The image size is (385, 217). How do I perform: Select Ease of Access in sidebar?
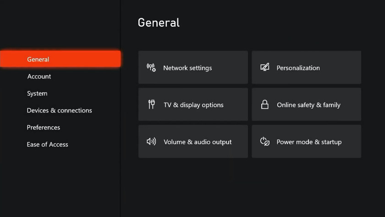coord(47,145)
